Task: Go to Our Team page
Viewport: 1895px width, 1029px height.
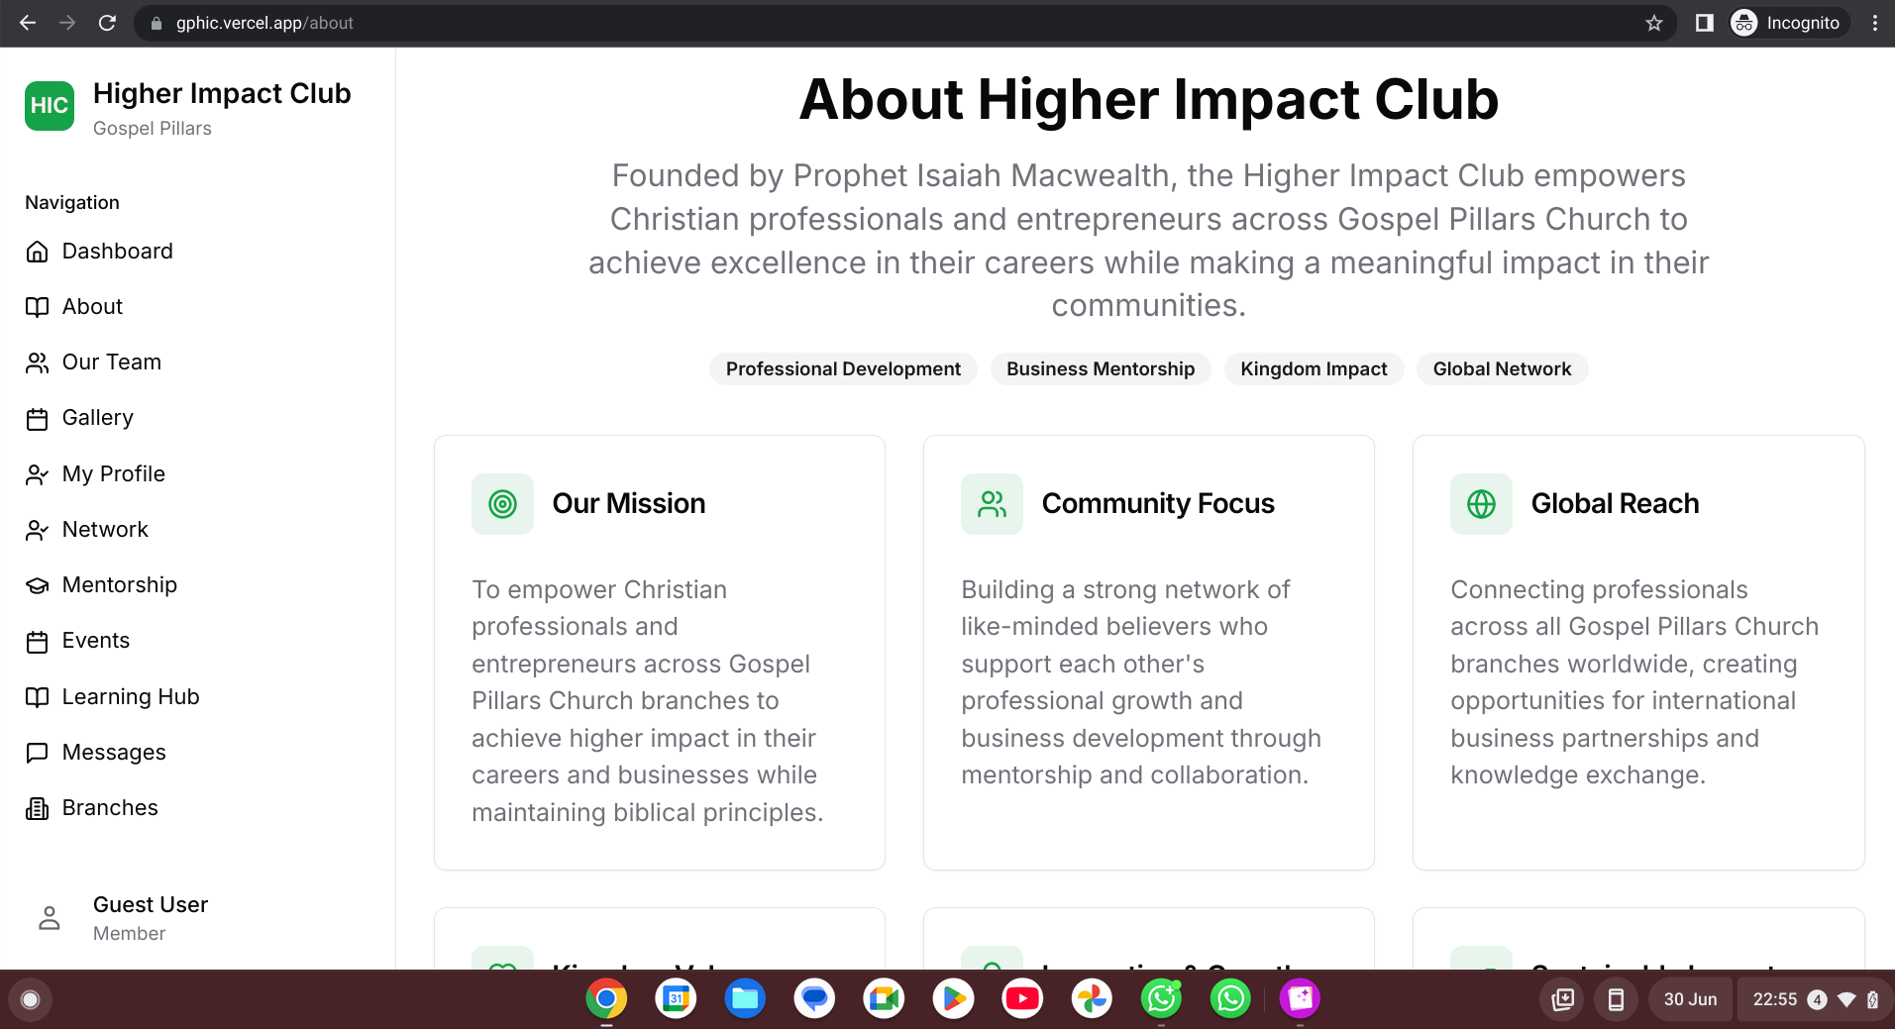Action: click(198, 362)
